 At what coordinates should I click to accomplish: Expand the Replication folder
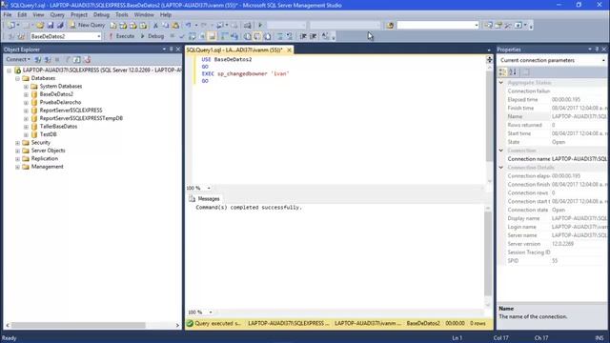[17, 159]
